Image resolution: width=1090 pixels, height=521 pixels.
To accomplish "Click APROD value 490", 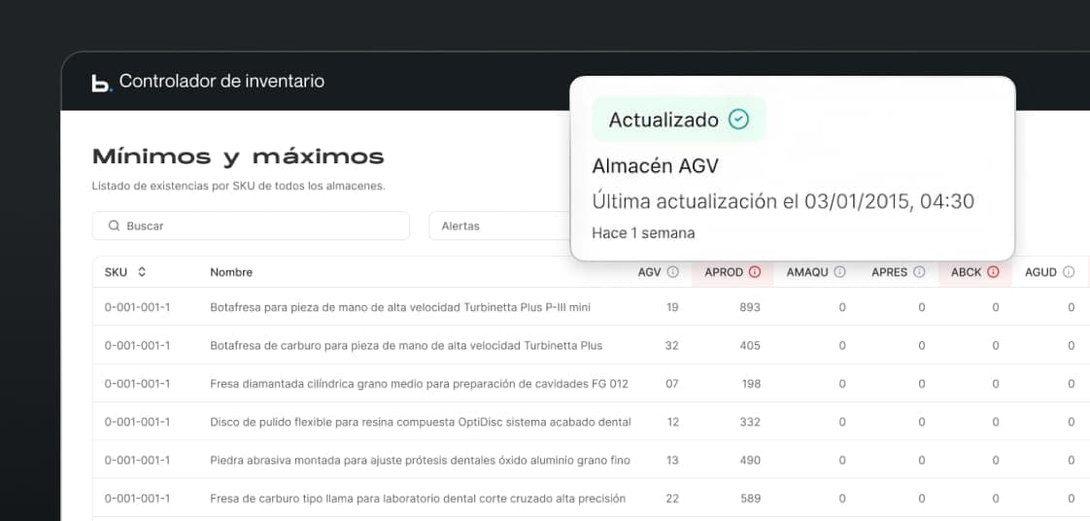I will (x=750, y=460).
